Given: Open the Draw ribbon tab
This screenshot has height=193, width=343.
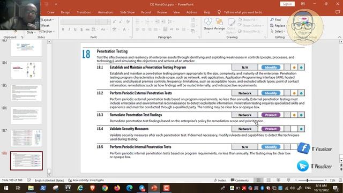Looking at the screenshot, I should [51, 12].
